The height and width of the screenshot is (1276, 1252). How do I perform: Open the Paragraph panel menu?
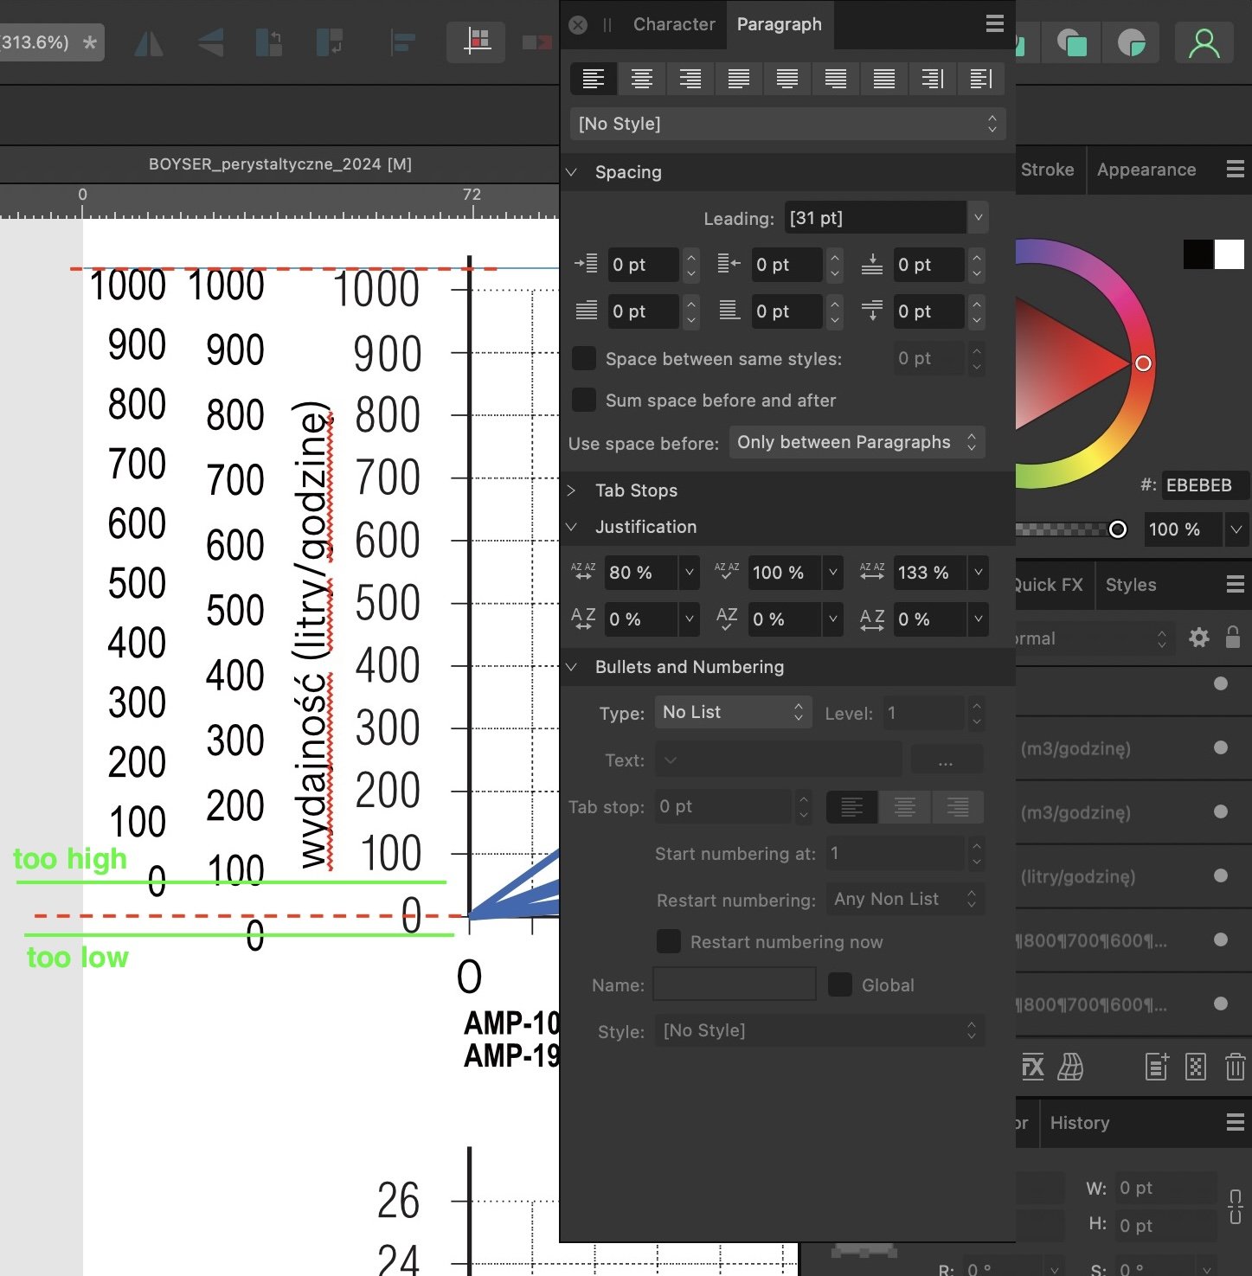(x=994, y=24)
